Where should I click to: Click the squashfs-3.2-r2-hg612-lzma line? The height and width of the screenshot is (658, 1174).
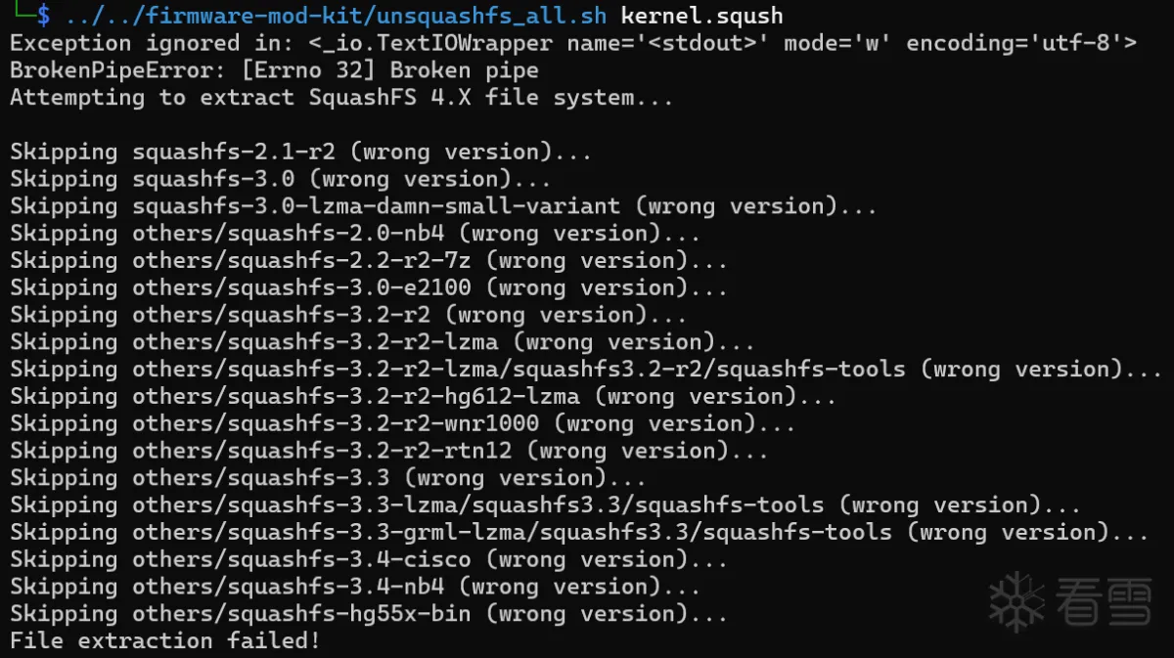point(423,397)
